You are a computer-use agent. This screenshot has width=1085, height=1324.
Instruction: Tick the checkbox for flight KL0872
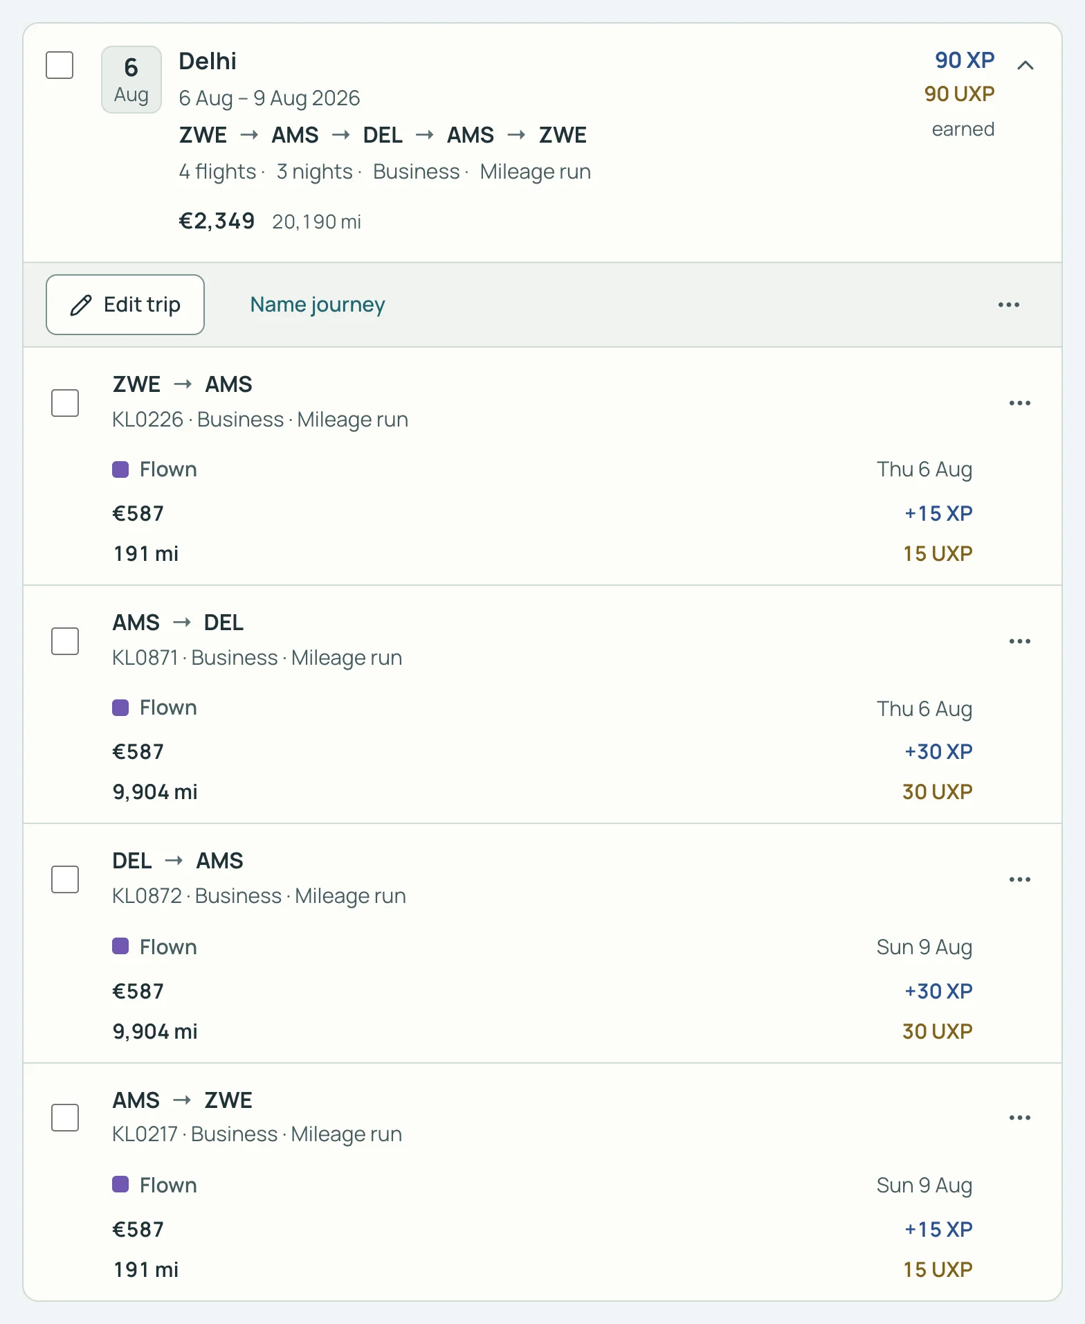[65, 879]
